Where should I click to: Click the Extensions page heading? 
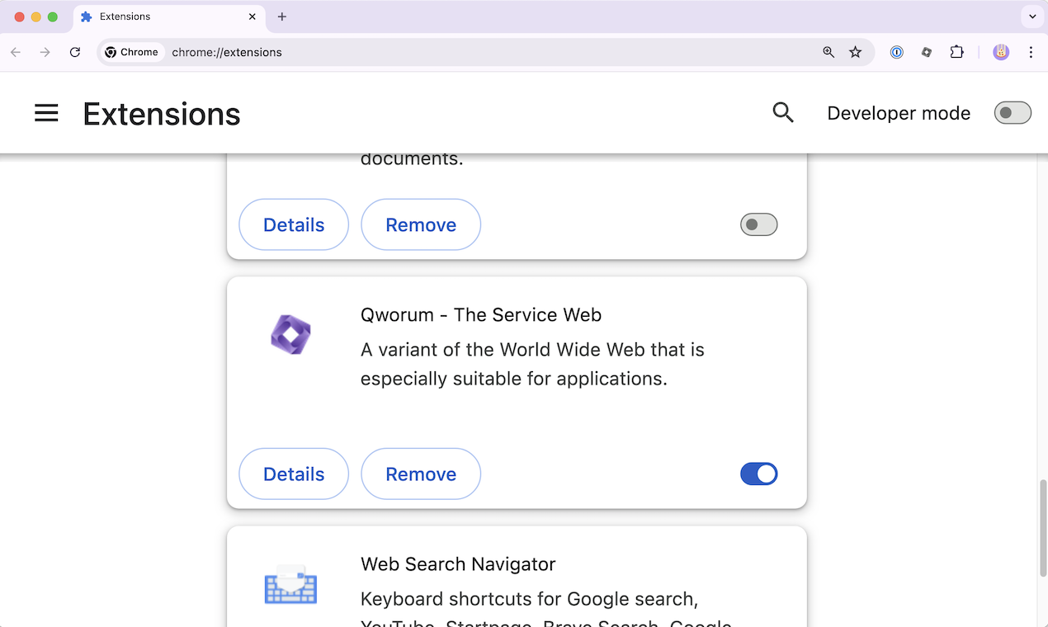(162, 114)
